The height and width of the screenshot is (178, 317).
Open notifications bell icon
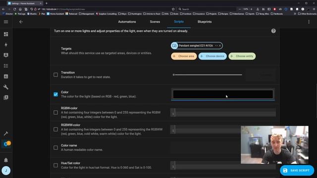click(6, 160)
